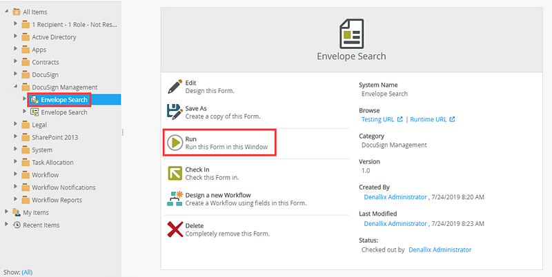This screenshot has height=277, width=552.
Task: Select the Workflow Reports folder
Action: click(57, 200)
